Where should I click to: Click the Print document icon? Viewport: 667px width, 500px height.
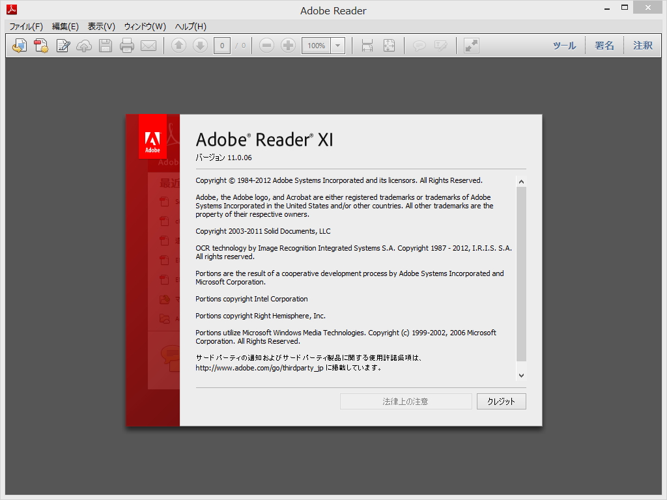click(126, 46)
